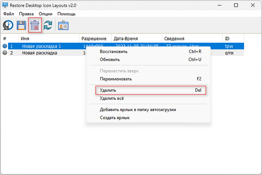The width and height of the screenshot is (262, 175).
Task: Choose Обновить from context menu
Action: [x=148, y=59]
